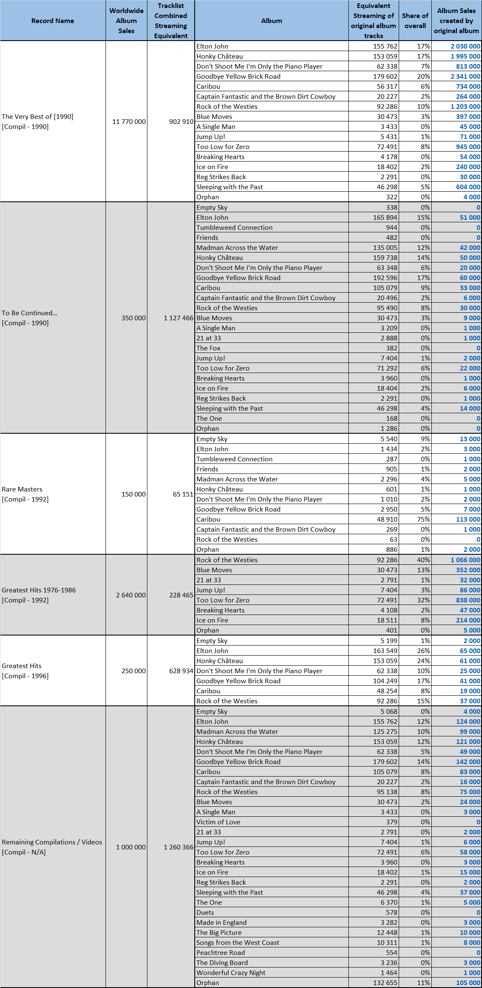Select the worldwide sales value '2 640 000'
The width and height of the screenshot is (482, 988).
[131, 595]
